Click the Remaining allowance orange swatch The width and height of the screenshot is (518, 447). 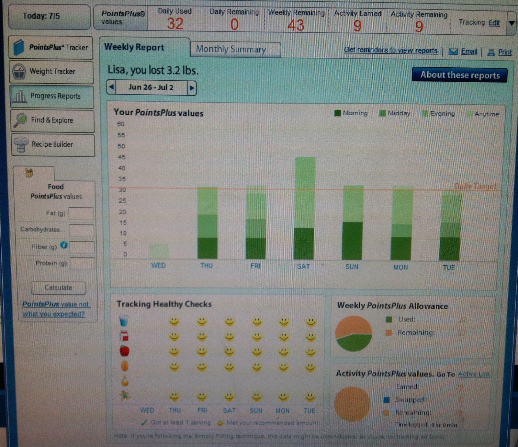coord(388,333)
